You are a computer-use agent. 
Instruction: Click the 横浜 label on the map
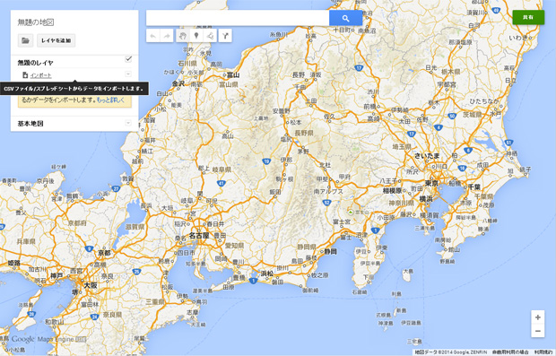426,198
